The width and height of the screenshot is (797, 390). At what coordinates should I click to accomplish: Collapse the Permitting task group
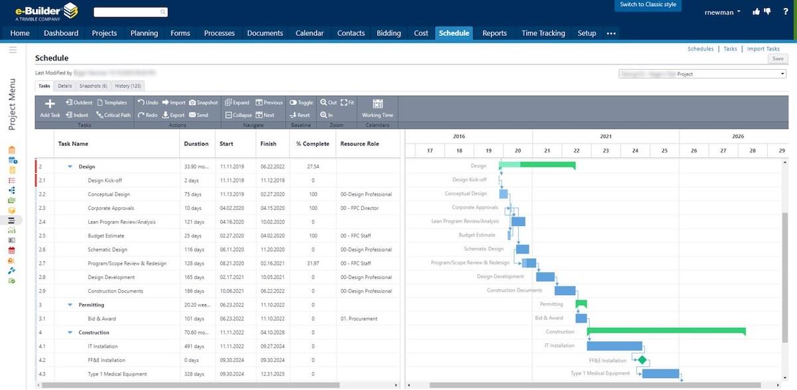[x=70, y=305]
